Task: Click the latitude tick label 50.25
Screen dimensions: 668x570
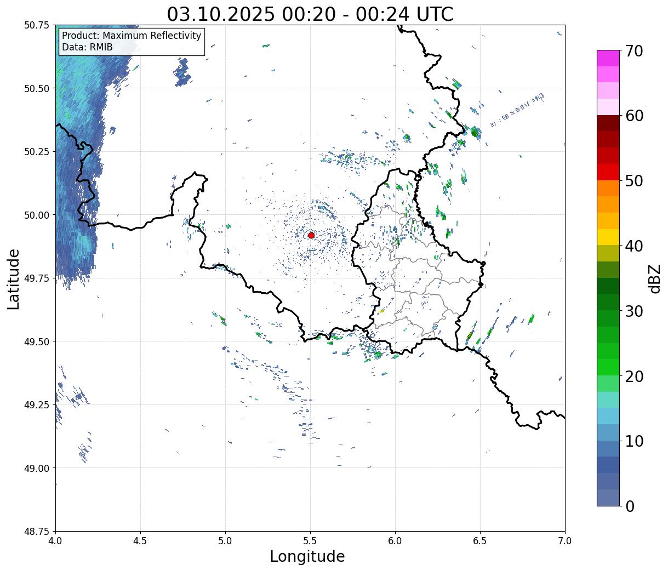Action: [37, 152]
